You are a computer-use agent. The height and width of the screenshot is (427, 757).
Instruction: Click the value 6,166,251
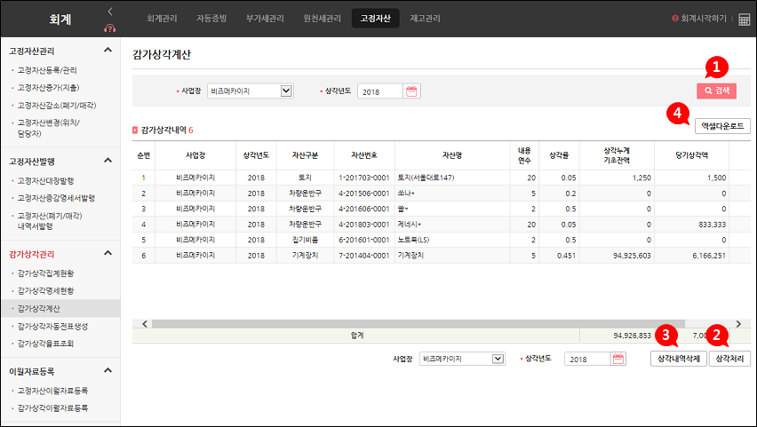709,256
